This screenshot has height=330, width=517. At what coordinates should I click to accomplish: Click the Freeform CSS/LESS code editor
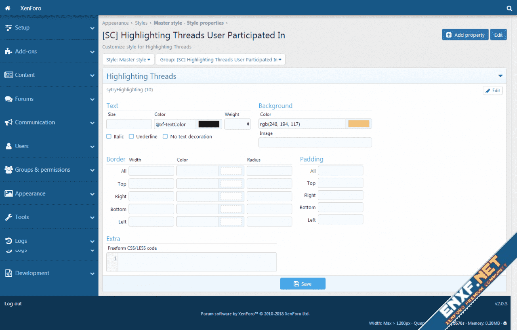tap(197, 262)
